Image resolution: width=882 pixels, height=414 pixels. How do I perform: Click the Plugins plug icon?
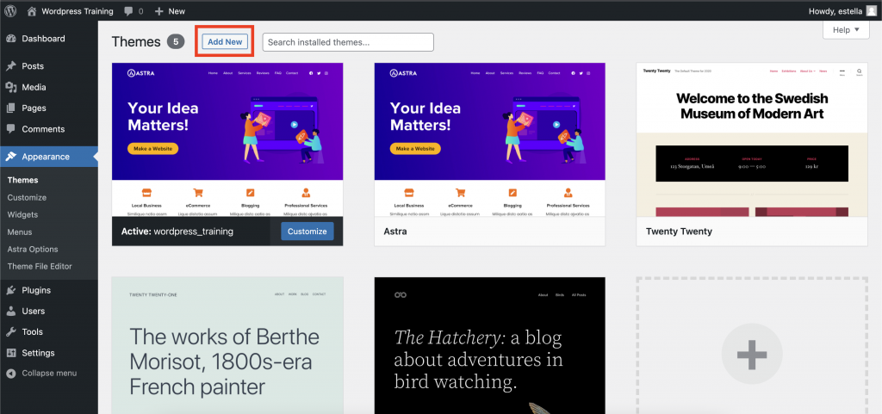[x=10, y=290]
